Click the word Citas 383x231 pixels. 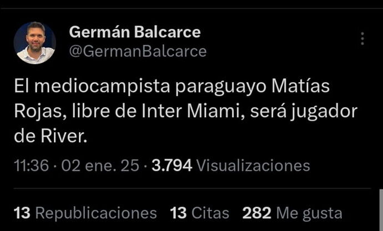point(210,213)
